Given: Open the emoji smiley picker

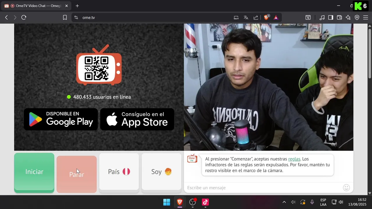Looking at the screenshot, I should click(346, 188).
